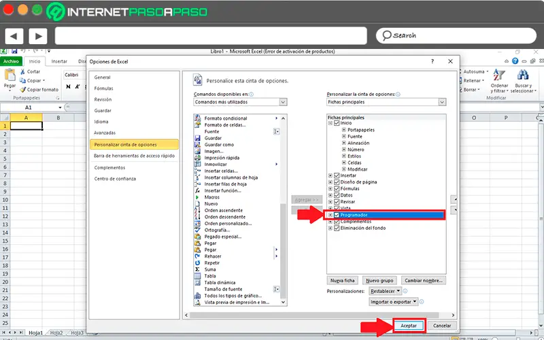Click the Pegar clipboard icon in ribbon
This screenshot has height=340, width=544.
(x=10, y=75)
